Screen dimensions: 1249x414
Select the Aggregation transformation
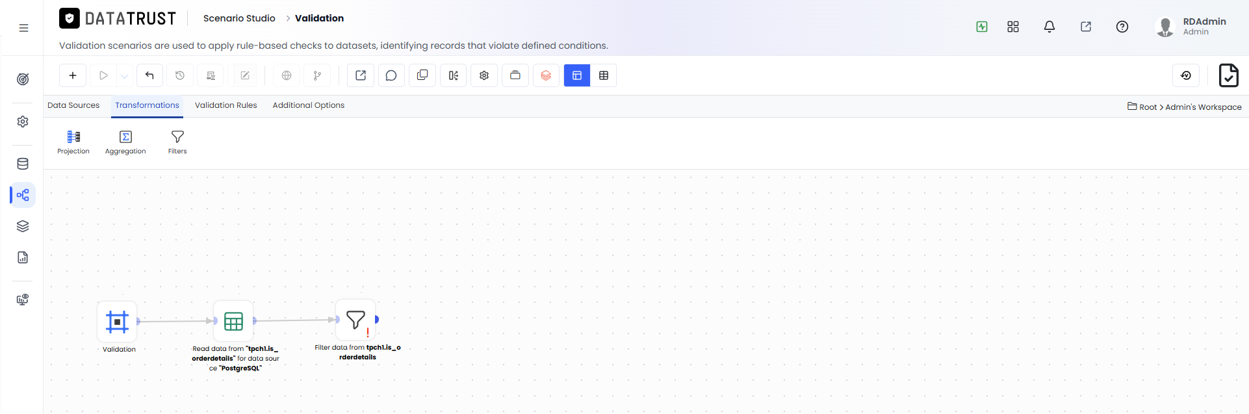125,142
